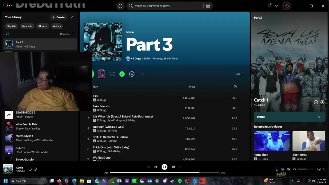Expand Your Library to full view
Viewport: 329px width, 185px height.
(72, 17)
